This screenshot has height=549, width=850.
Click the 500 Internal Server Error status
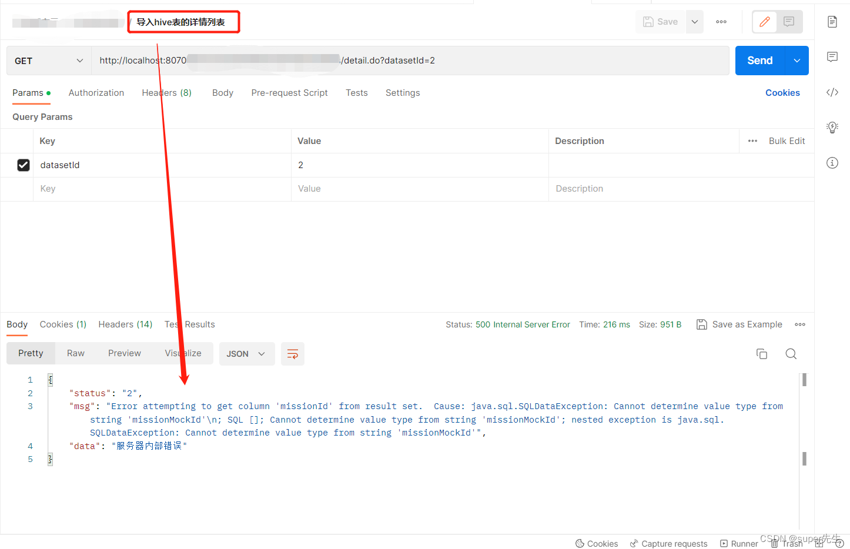523,324
